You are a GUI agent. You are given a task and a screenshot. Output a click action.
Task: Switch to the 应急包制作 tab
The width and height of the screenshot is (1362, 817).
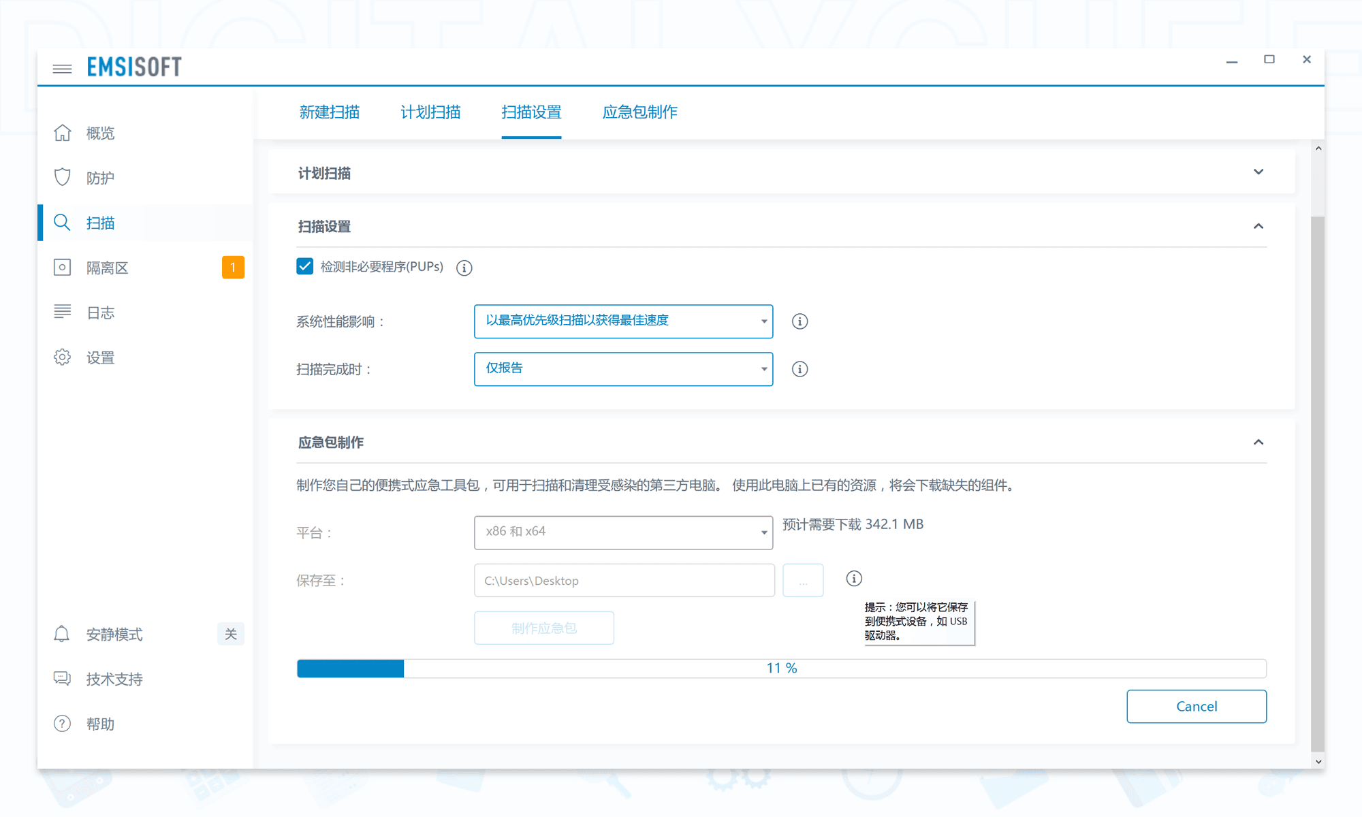(639, 112)
